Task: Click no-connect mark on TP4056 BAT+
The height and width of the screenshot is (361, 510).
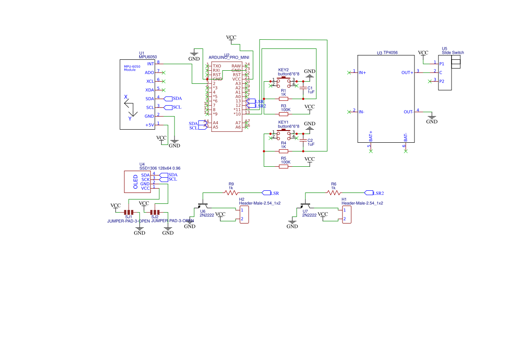Action: 370,151
